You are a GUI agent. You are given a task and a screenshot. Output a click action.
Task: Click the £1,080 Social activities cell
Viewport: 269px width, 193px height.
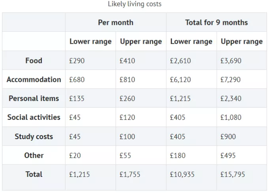[231, 118]
